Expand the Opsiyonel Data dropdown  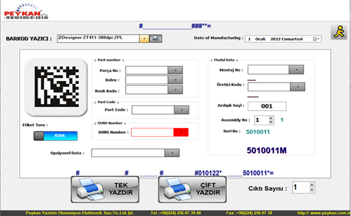172,153
